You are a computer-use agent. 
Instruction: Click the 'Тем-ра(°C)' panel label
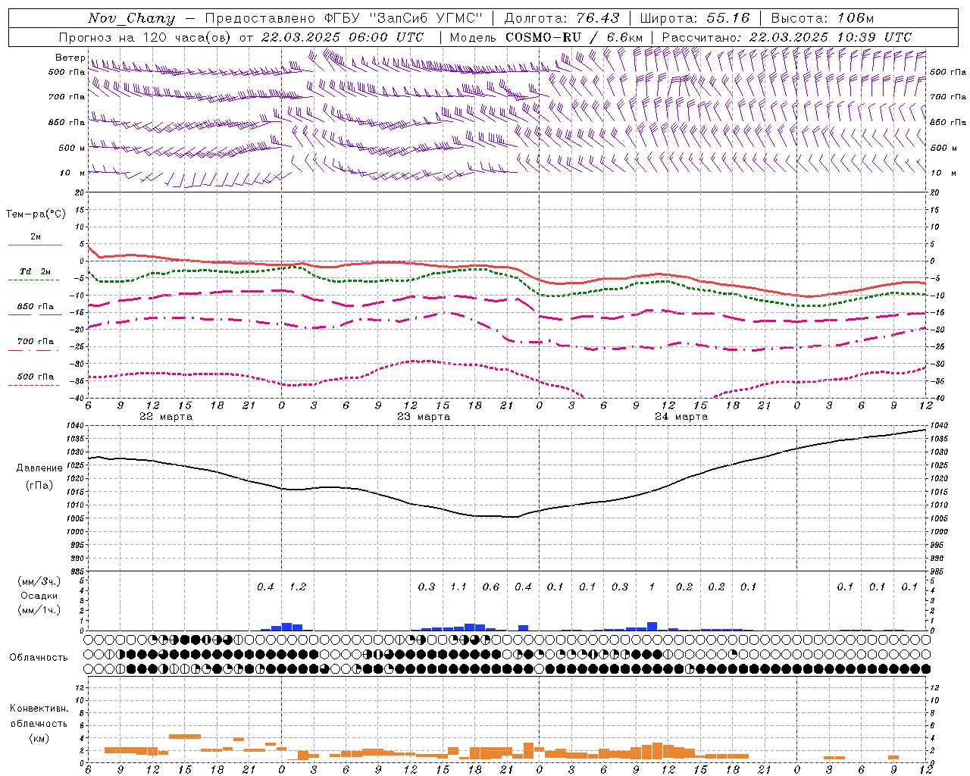pos(36,214)
